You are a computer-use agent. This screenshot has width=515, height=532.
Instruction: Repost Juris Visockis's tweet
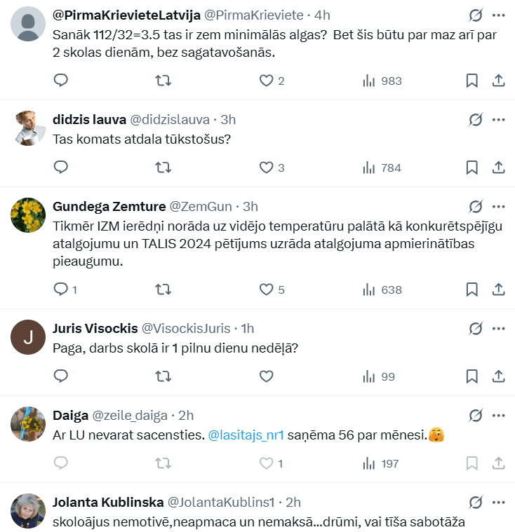[x=163, y=376]
